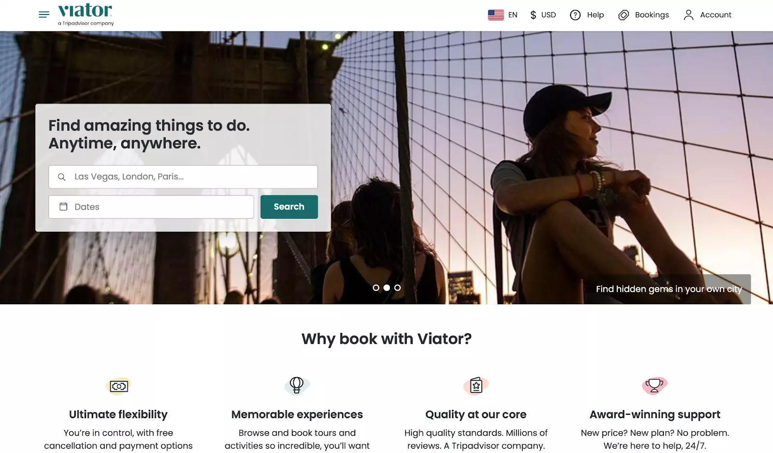Click the calendar icon in Dates field

click(x=63, y=207)
